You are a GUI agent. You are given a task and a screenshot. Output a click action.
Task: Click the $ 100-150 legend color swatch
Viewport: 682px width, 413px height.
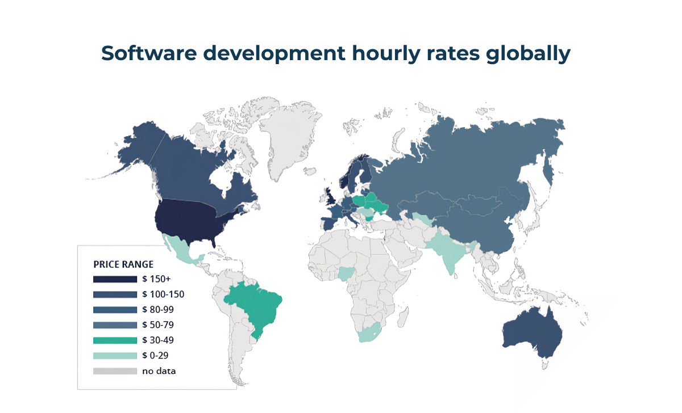[115, 294]
